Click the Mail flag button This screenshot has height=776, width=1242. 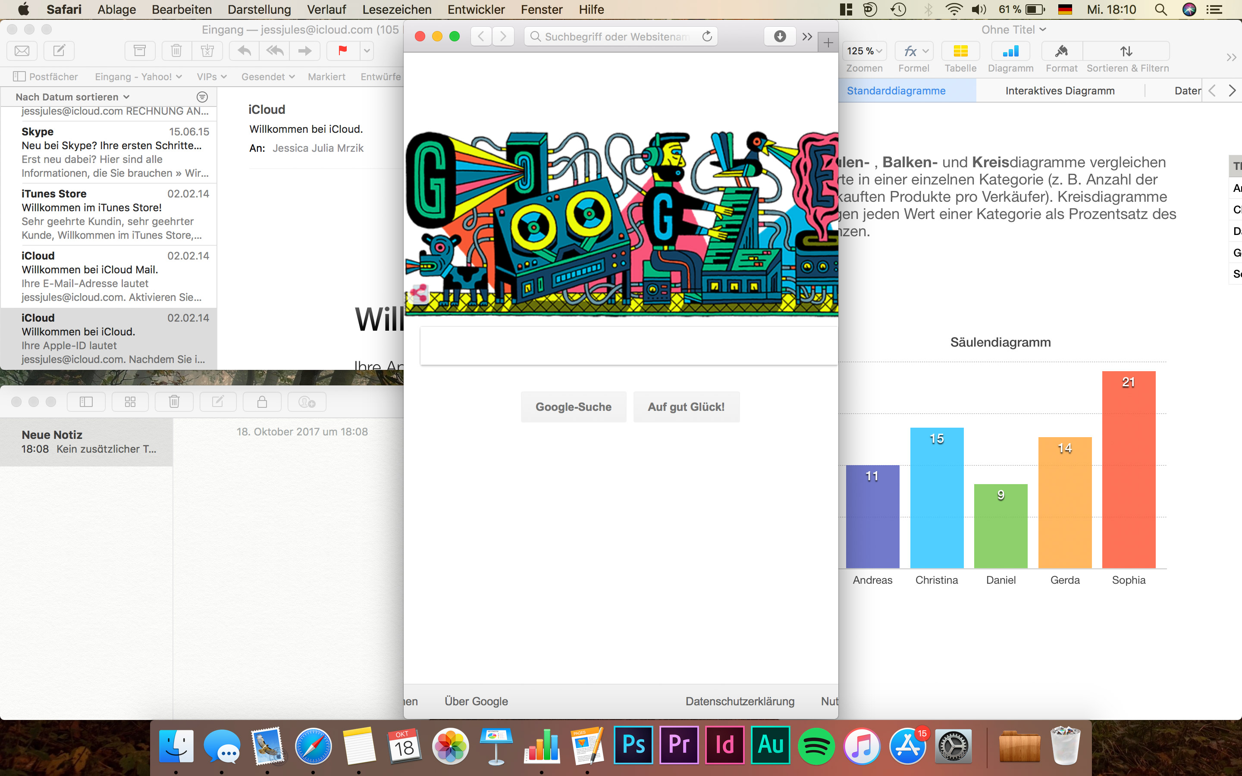[x=342, y=51]
